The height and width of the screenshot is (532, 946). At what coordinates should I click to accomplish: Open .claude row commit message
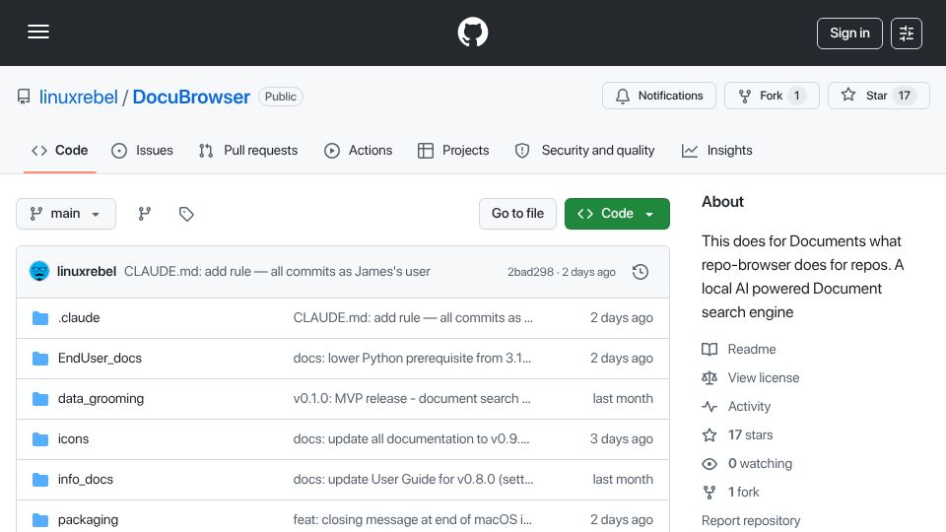(x=413, y=318)
